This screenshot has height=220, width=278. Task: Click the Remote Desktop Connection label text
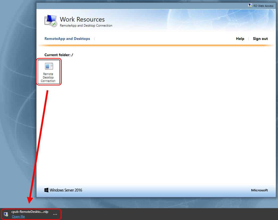(x=48, y=77)
